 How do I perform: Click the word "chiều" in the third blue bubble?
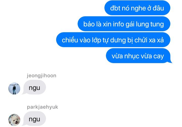(70, 40)
